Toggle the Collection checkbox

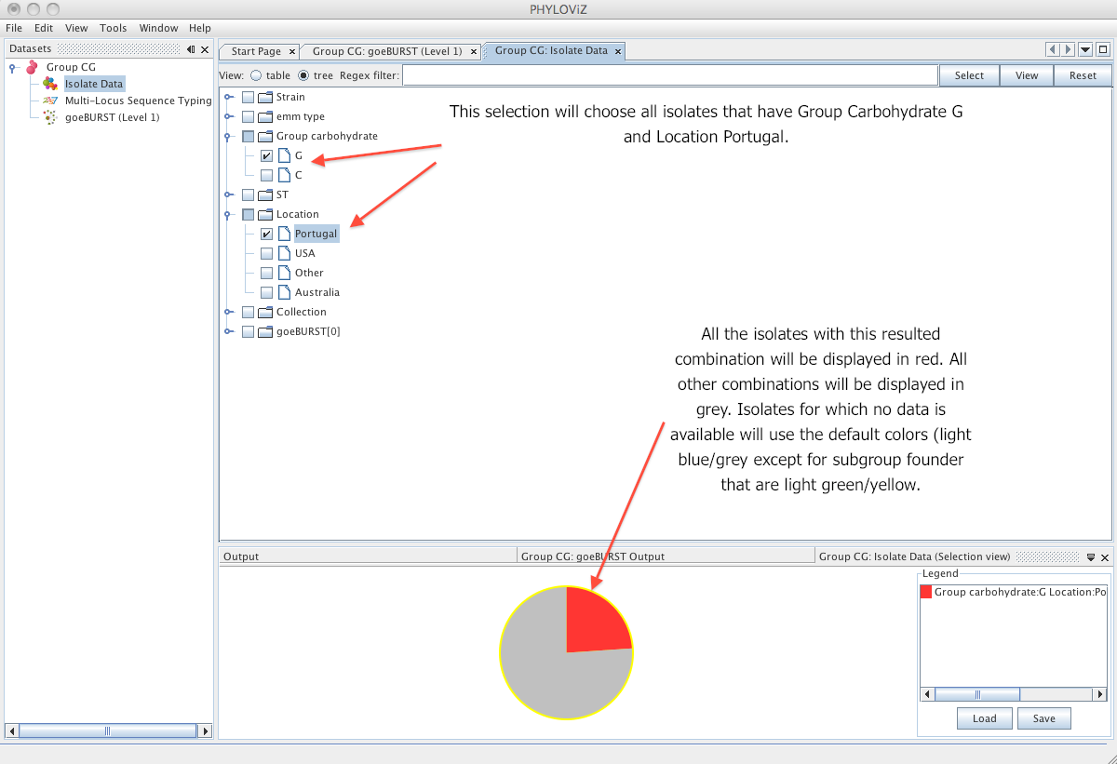tap(248, 312)
